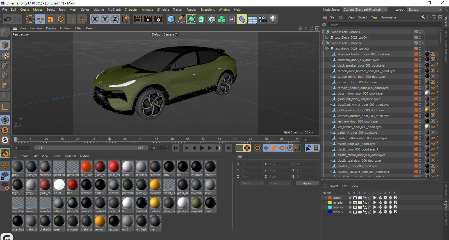Add a Camera object
The height and width of the screenshot is (240, 449).
point(263,19)
